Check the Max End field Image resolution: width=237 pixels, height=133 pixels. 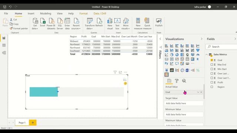tap(212, 65)
